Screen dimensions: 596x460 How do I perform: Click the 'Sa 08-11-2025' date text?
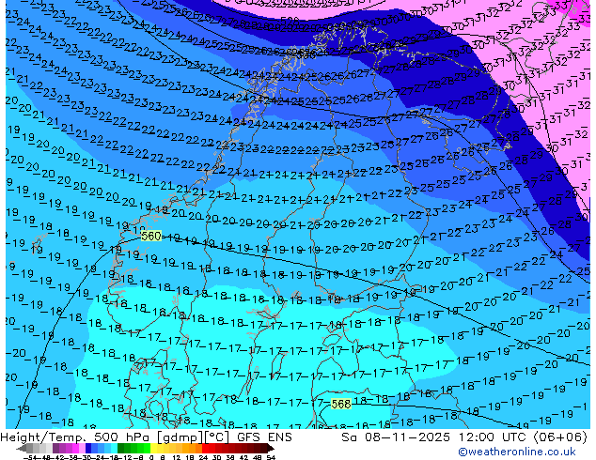click(396, 437)
